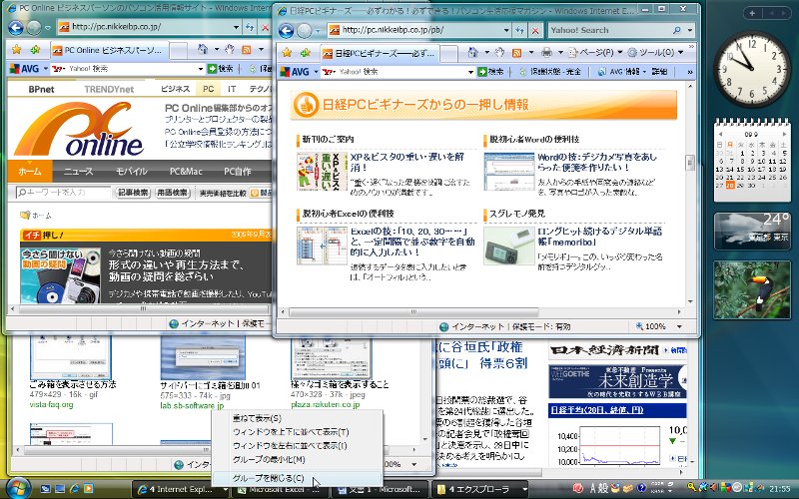
Task: Click AVG logo in Nikkei PC Beginners toolbar
Action: (295, 72)
